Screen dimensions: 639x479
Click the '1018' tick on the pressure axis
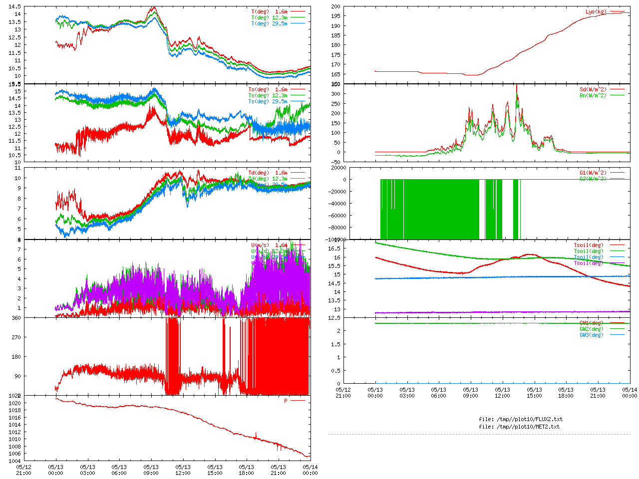point(15,411)
